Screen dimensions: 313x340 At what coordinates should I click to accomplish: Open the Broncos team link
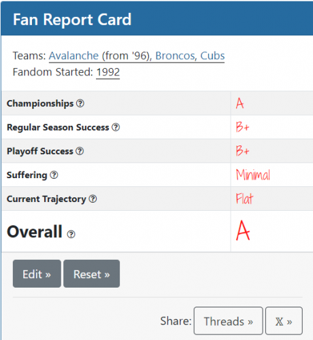coord(175,56)
